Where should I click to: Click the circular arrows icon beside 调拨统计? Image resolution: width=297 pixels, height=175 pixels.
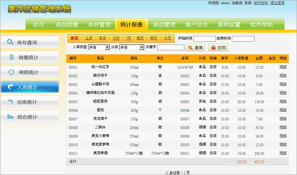point(11,72)
